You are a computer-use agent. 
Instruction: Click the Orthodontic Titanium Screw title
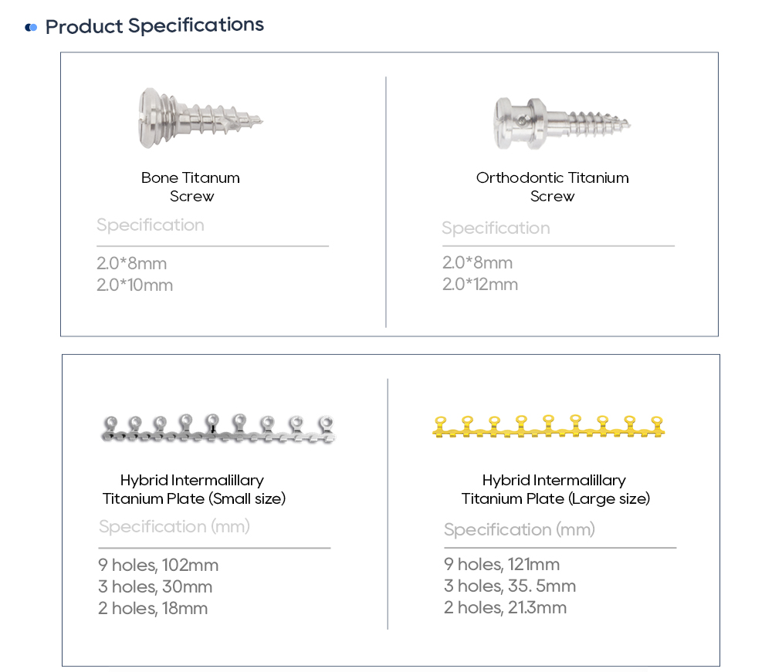pos(553,187)
